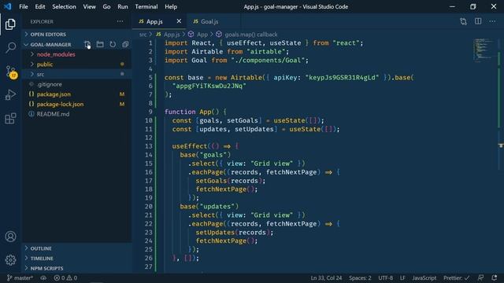Expand the NPM SCRIPTS section

coord(77,268)
